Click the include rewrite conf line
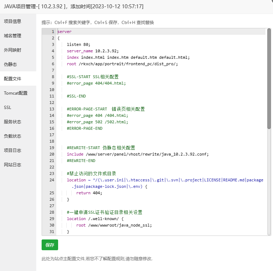The width and height of the screenshot is (273, 271). [x=138, y=154]
